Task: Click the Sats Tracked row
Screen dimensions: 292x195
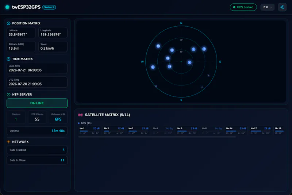Action: (x=37, y=150)
